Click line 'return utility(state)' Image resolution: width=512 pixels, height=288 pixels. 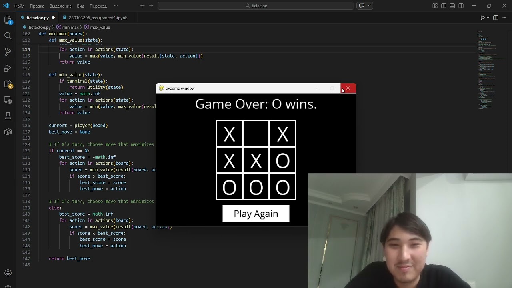[x=96, y=87]
